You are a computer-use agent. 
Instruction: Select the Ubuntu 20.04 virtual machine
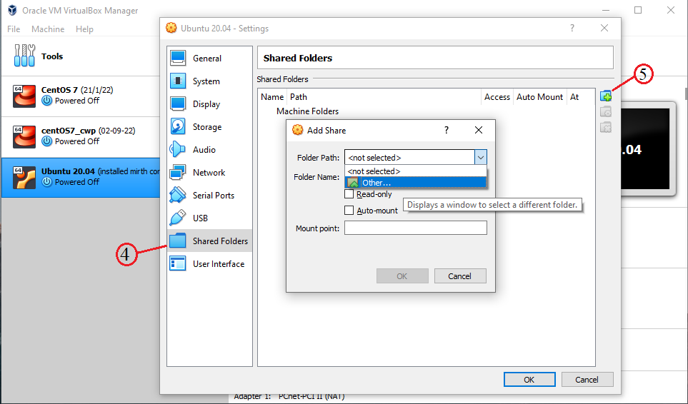click(80, 178)
